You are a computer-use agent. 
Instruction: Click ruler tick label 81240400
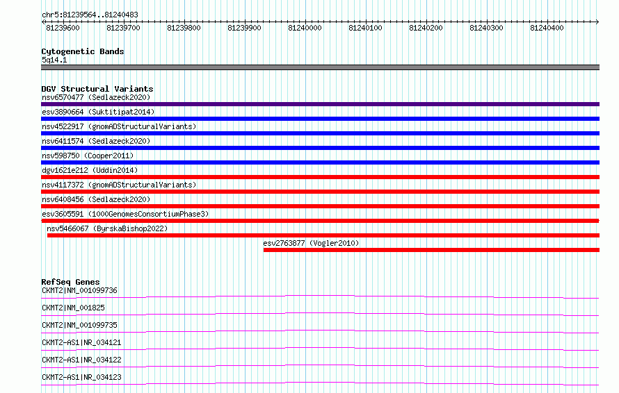(547, 28)
